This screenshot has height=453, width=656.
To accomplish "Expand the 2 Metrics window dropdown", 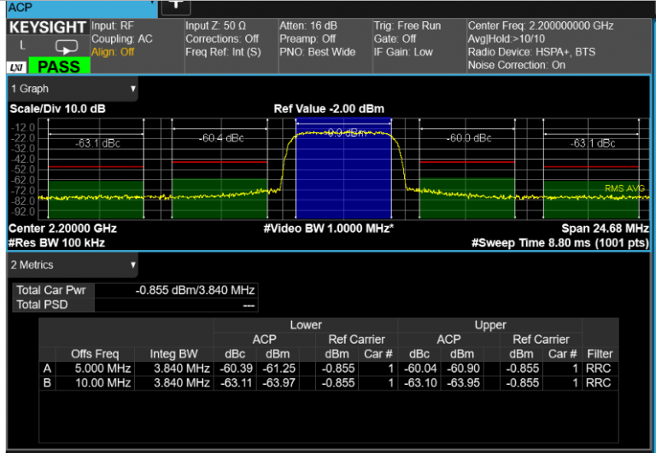I will tap(132, 265).
